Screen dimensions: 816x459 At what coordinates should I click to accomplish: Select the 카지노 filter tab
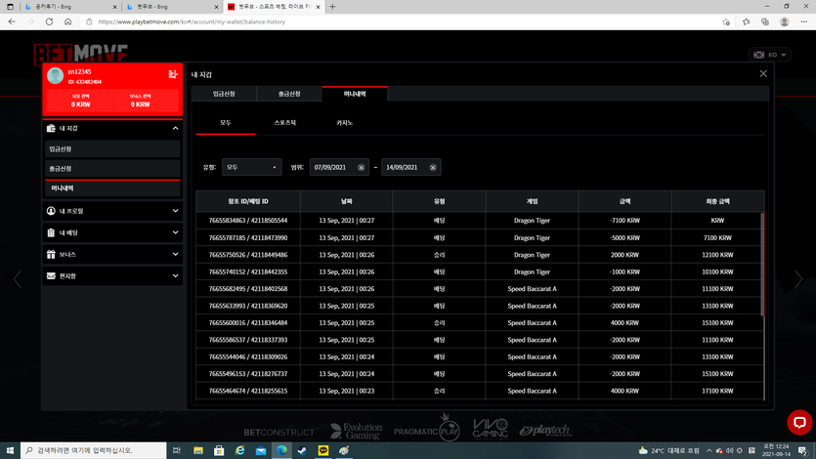pos(345,123)
